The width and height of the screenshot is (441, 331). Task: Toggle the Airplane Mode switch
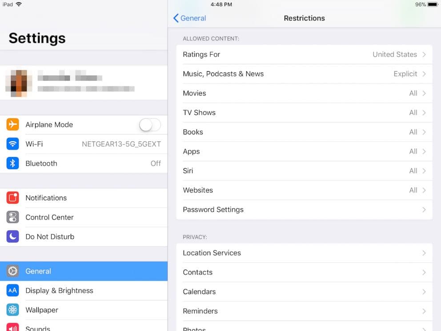pos(150,125)
